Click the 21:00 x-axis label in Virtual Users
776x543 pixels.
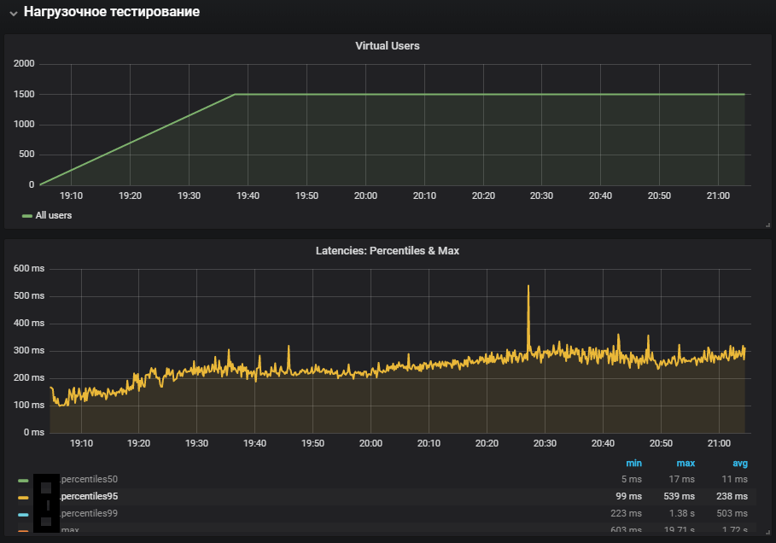[718, 196]
